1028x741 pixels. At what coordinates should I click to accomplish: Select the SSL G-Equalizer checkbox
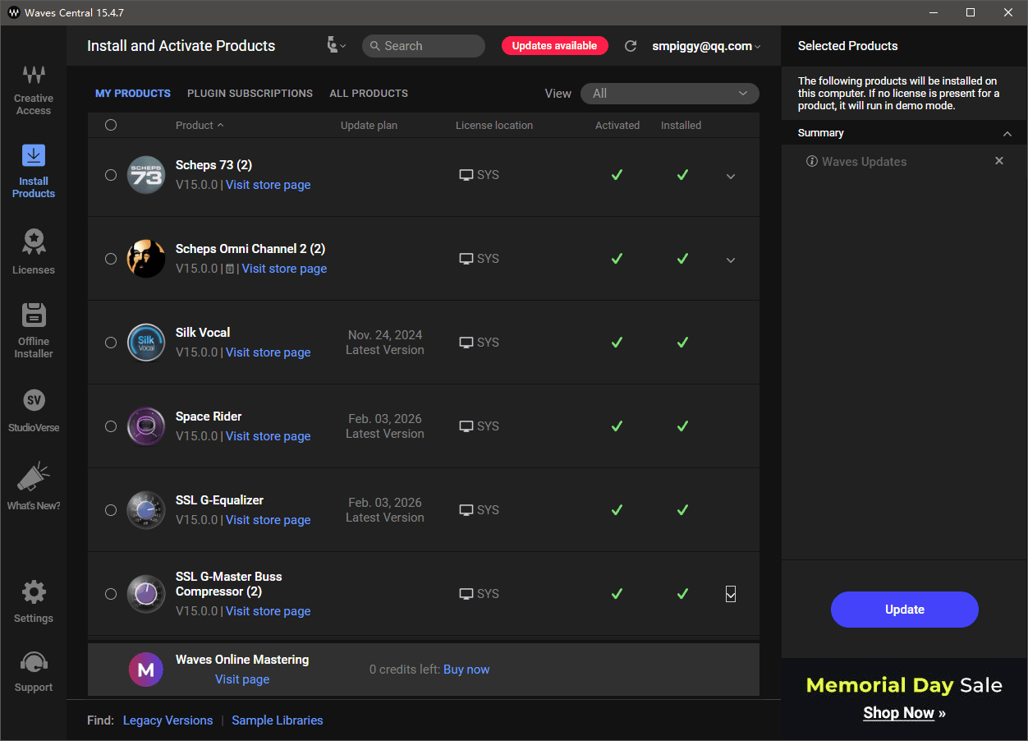coord(111,510)
